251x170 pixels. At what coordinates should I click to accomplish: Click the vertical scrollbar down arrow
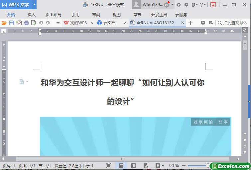(x=245, y=134)
